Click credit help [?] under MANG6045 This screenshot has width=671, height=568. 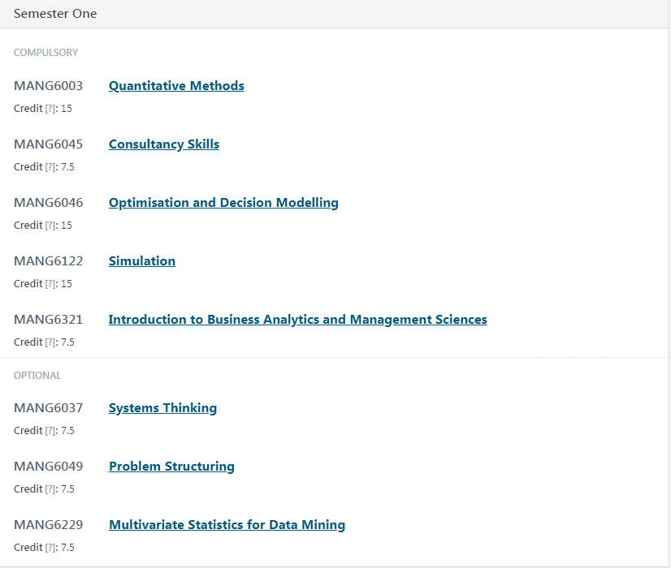50,167
